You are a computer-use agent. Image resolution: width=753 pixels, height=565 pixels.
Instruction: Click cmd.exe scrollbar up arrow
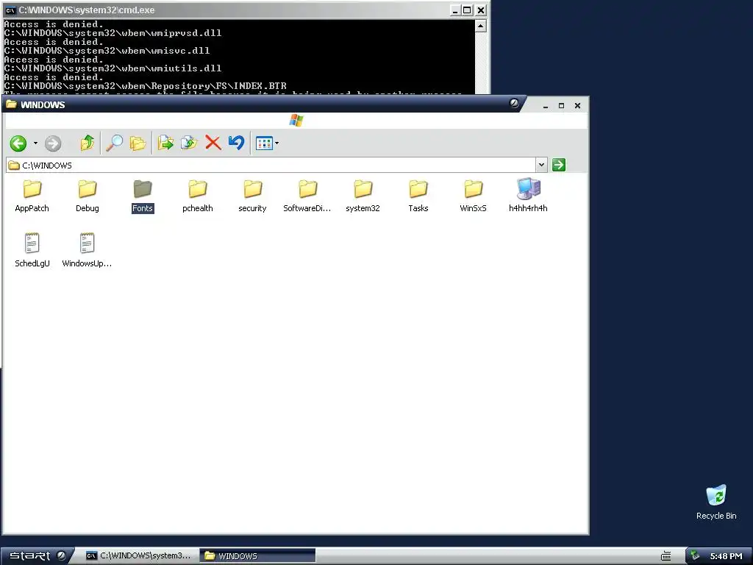point(481,26)
